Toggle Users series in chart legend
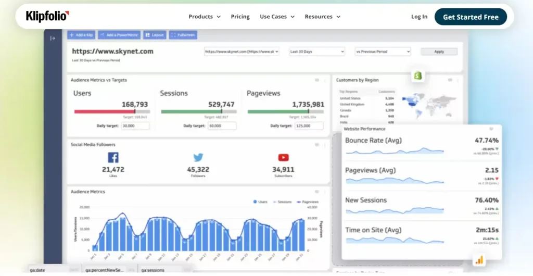The height and width of the screenshot is (276, 533). point(260,202)
